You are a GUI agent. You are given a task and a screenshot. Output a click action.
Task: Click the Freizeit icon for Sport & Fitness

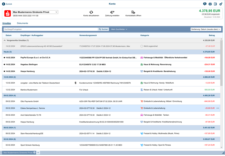(142, 145)
